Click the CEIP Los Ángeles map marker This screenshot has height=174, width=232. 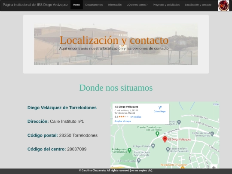tap(139, 161)
